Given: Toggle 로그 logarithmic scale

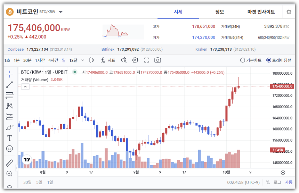Looking at the screenshot, I should 277,182.
